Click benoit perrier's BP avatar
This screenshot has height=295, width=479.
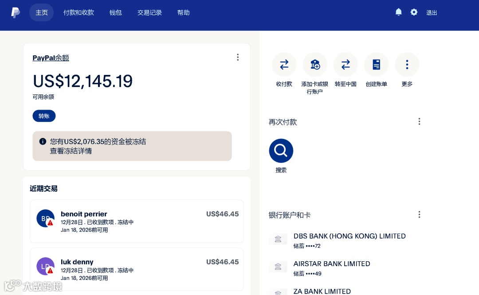coord(46,218)
